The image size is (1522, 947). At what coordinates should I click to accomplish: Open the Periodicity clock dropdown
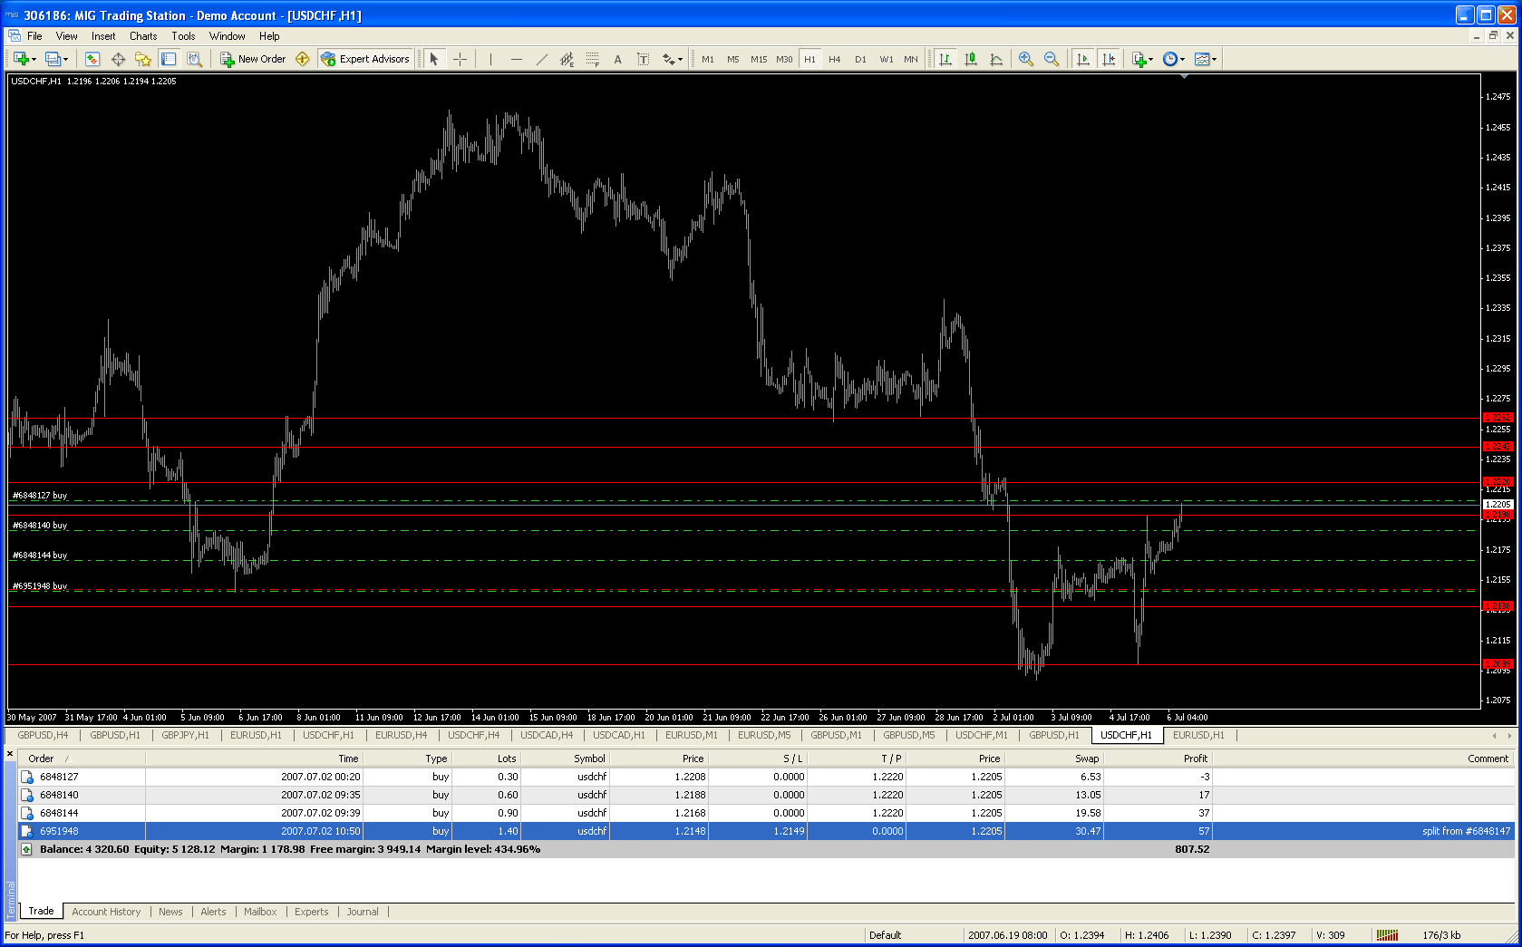[x=1174, y=59]
